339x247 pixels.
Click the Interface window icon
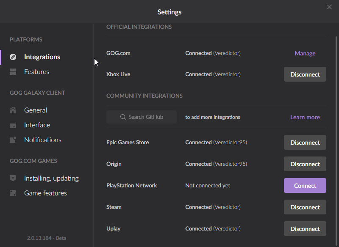pyautogui.click(x=13, y=125)
